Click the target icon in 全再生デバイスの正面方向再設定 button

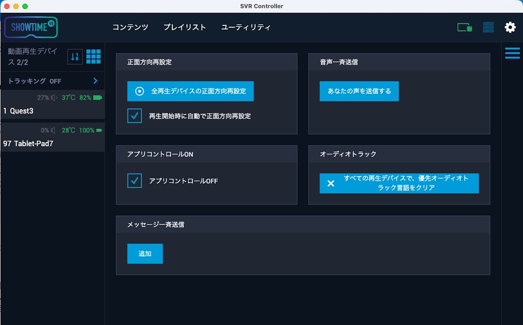pos(139,91)
